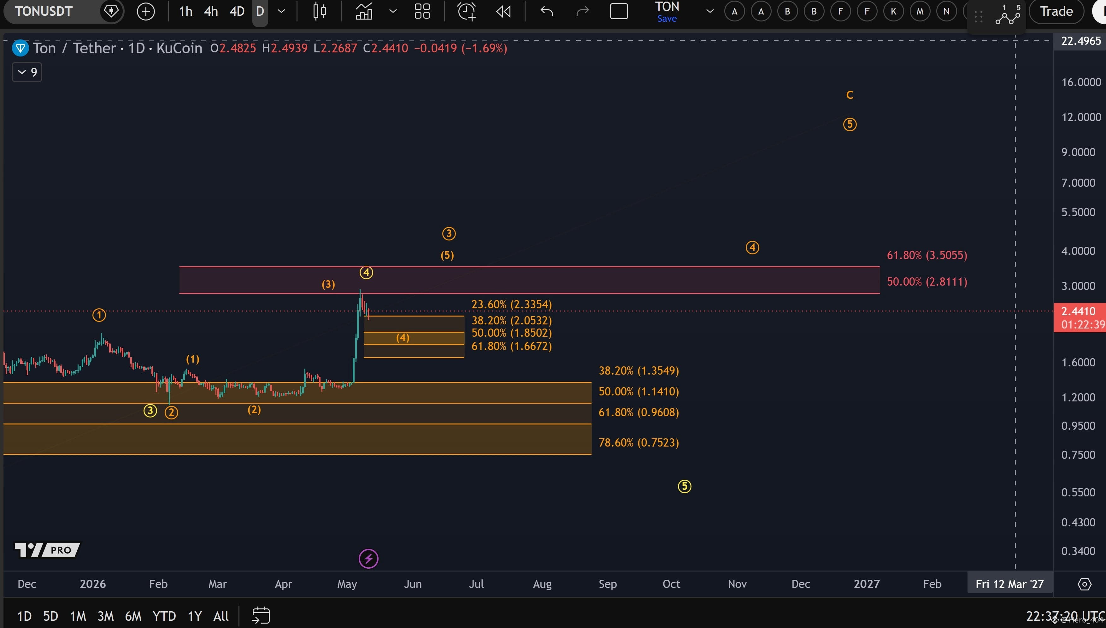1106x628 pixels.
Task: Grab the floating toolbar drag handle
Action: click(979, 16)
